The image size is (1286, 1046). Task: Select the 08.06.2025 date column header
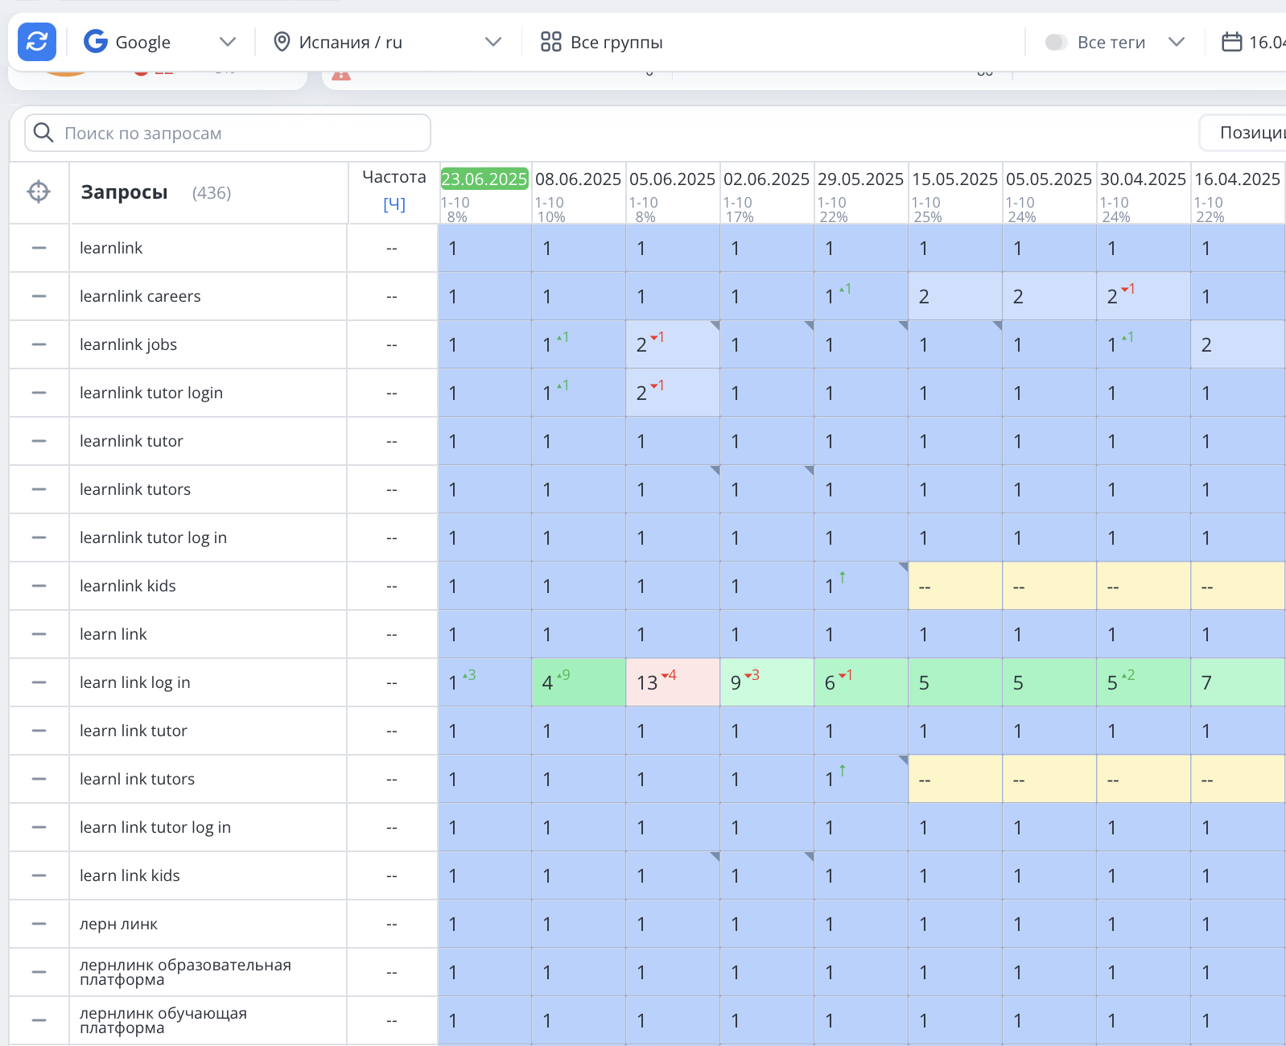click(x=578, y=179)
